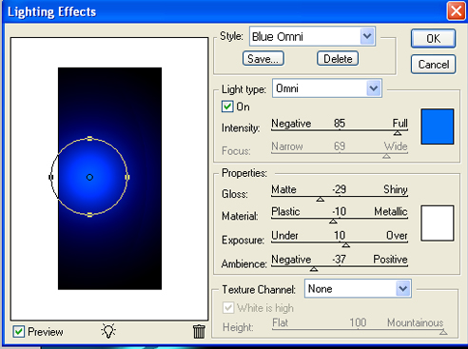The image size is (468, 349).
Task: Click the Save... button
Action: tap(263, 59)
